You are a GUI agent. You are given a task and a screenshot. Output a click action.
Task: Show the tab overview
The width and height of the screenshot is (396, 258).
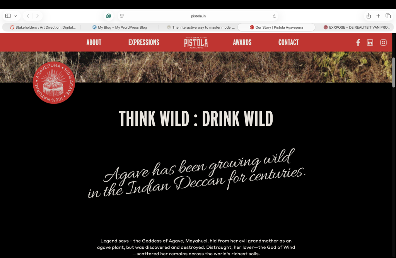pos(388,16)
